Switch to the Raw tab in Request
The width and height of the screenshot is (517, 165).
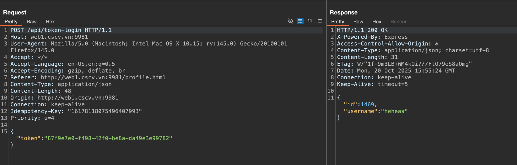[x=32, y=22]
